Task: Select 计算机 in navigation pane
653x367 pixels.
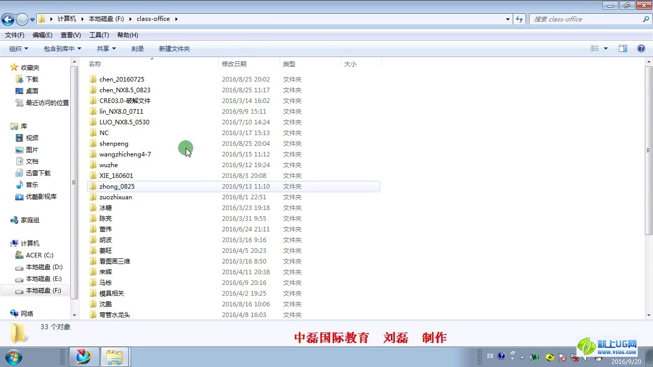Action: [x=30, y=244]
